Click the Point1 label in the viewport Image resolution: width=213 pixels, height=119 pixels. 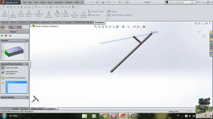(x=154, y=32)
